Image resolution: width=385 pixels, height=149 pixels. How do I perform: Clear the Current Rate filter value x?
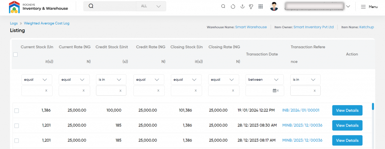(83, 90)
